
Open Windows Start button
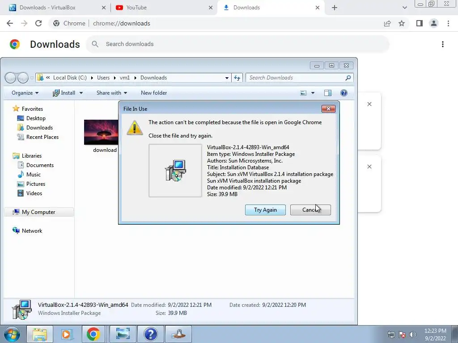[x=12, y=334]
